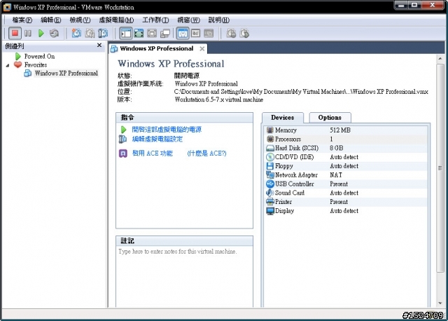This screenshot has width=448, height=321.
Task: Open the 視窗(W) menu
Action: 188,20
